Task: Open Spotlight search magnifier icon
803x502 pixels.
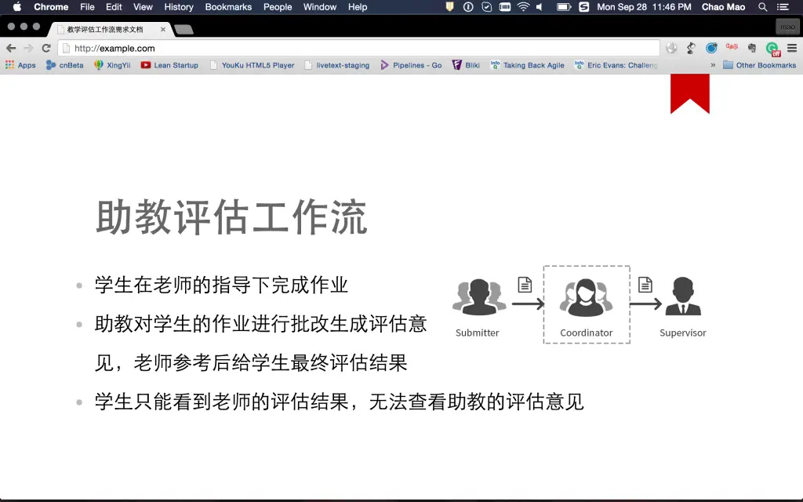Action: click(x=762, y=6)
